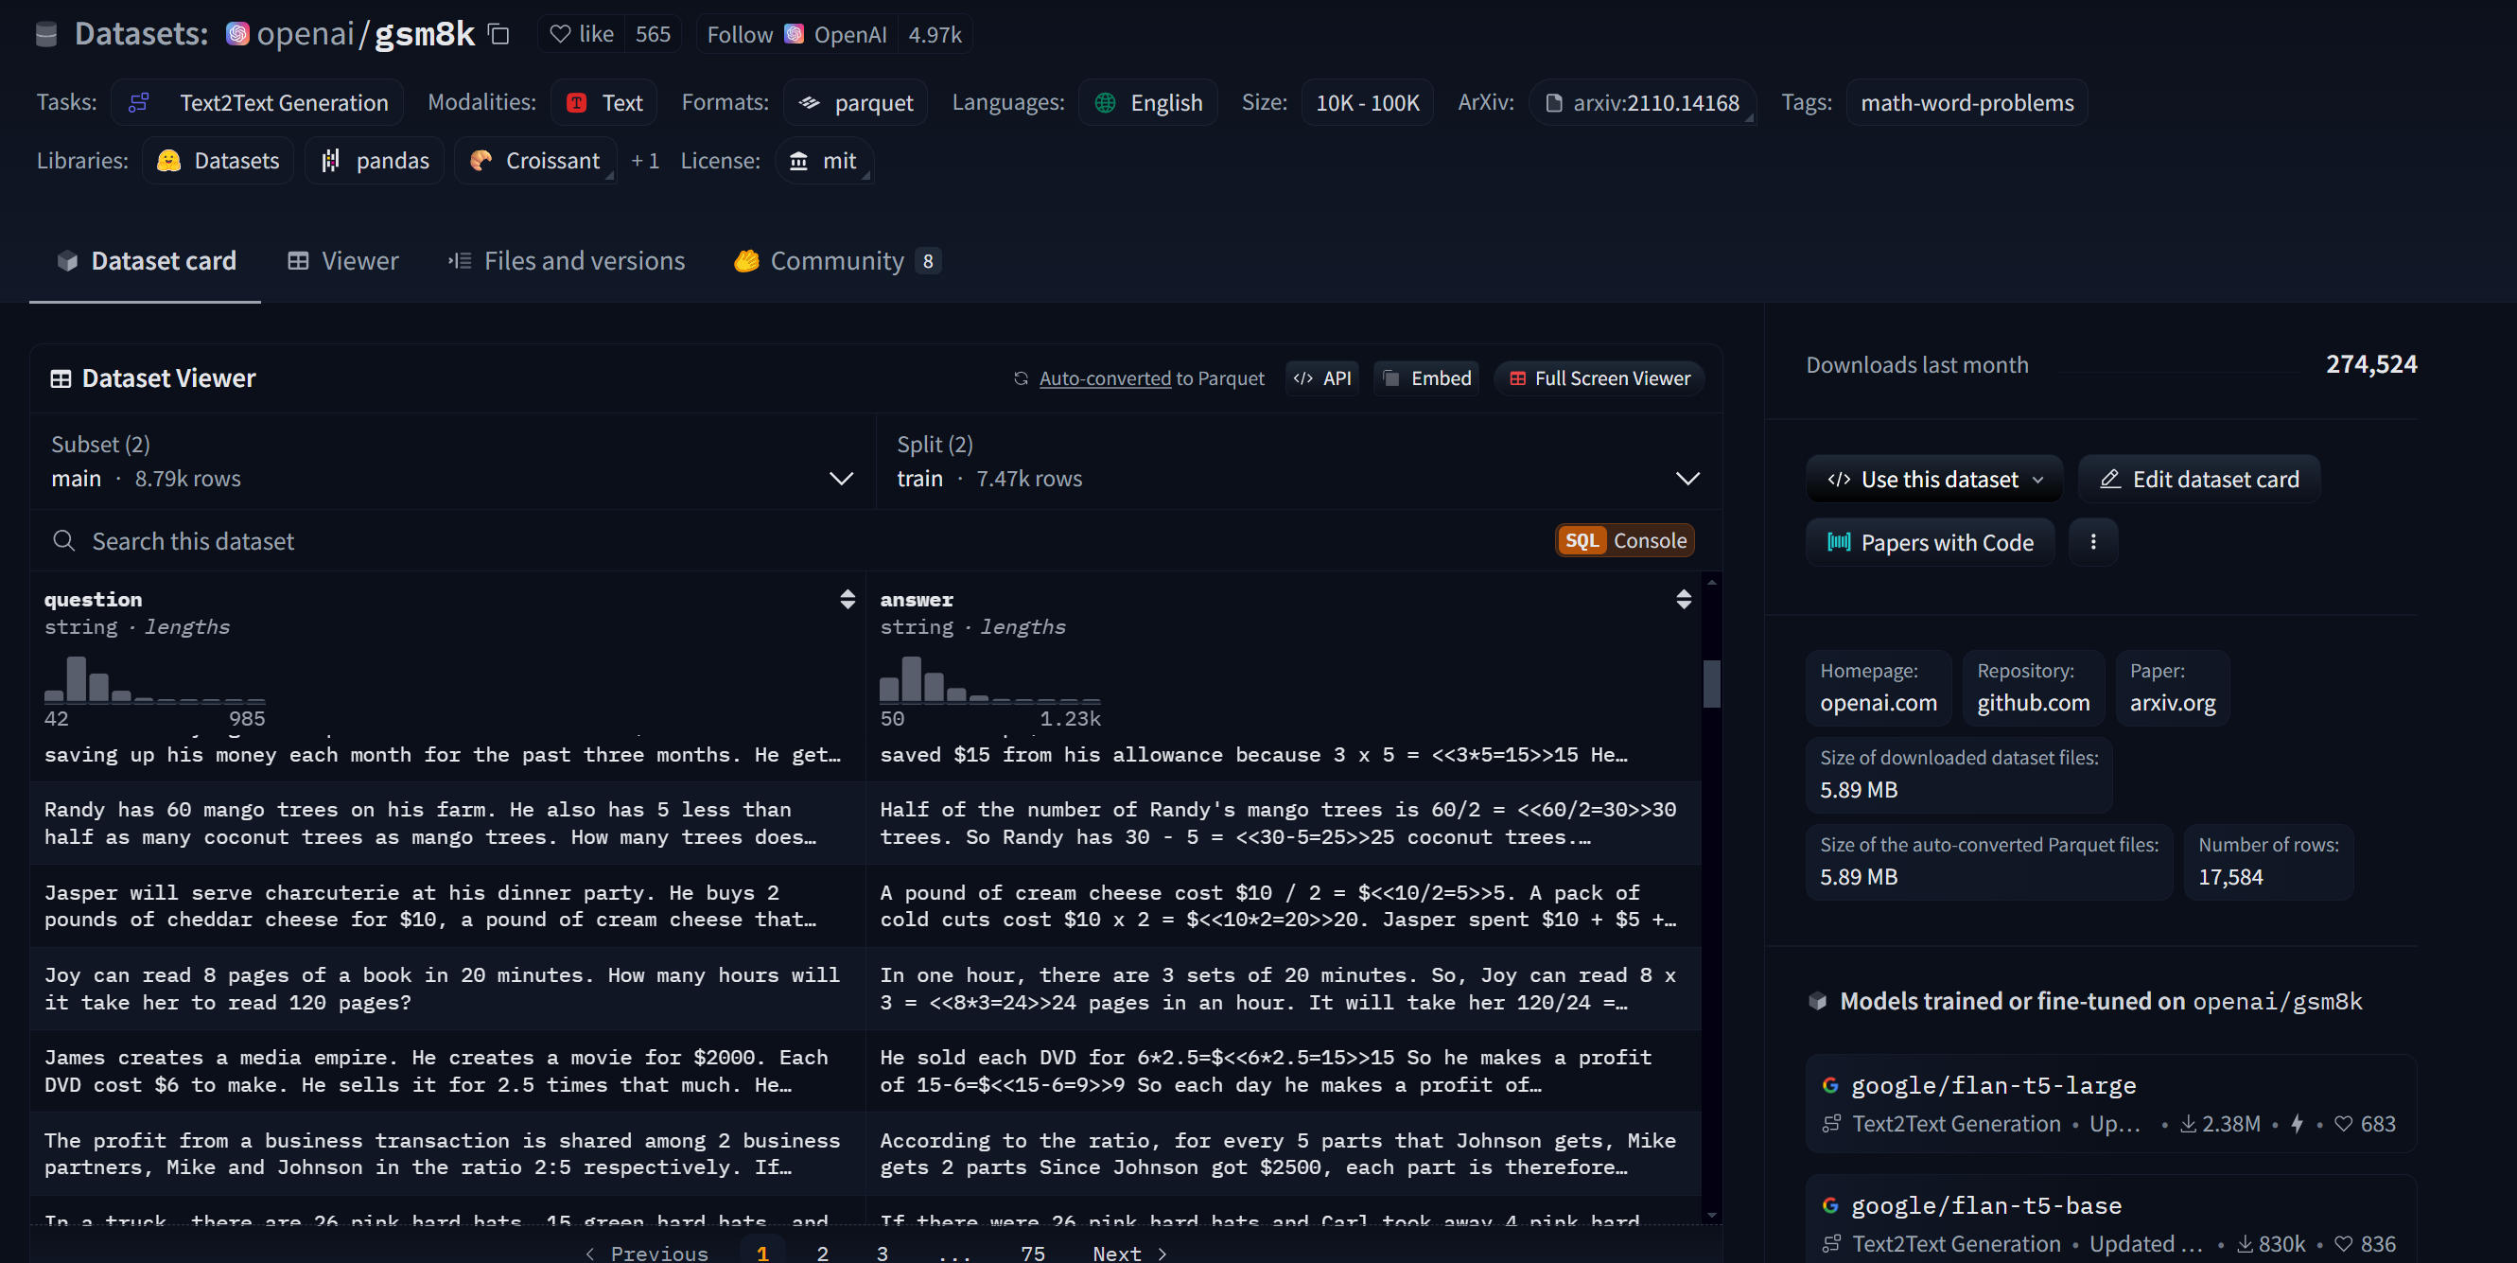Open the three-dot more options menu
Image resolution: width=2517 pixels, height=1263 pixels.
tap(2092, 542)
